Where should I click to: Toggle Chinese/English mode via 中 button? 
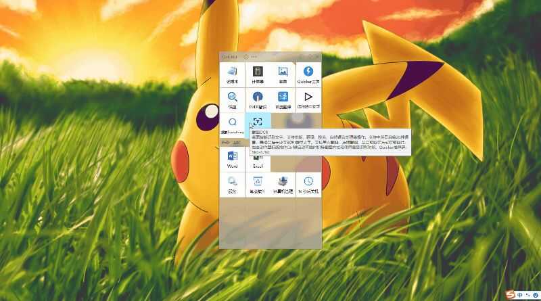click(x=520, y=295)
